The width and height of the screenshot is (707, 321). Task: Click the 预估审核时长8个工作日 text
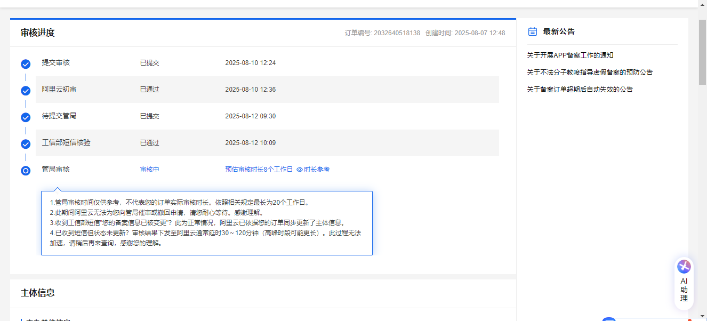259,170
